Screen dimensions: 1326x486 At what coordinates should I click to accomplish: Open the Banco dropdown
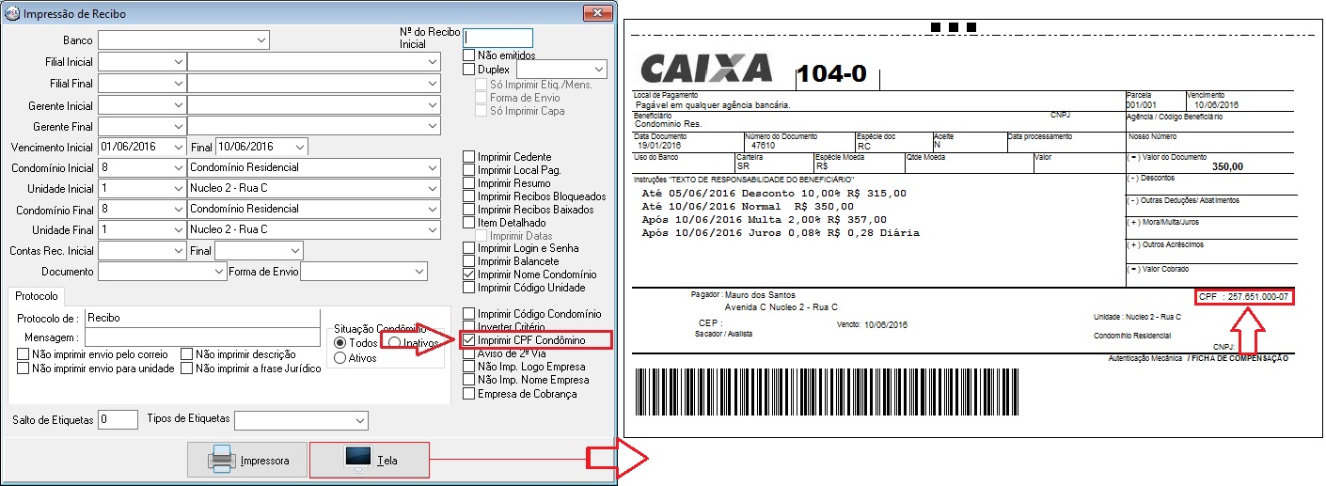coord(260,40)
